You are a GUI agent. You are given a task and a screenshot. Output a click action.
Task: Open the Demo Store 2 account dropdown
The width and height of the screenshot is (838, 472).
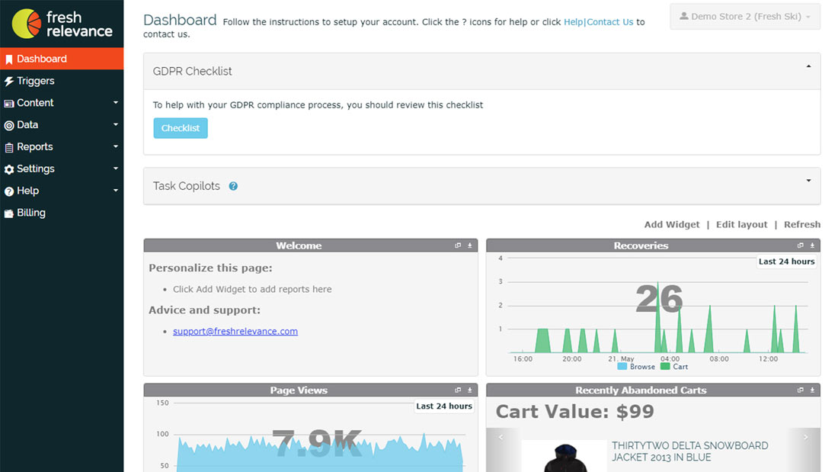[x=745, y=17]
